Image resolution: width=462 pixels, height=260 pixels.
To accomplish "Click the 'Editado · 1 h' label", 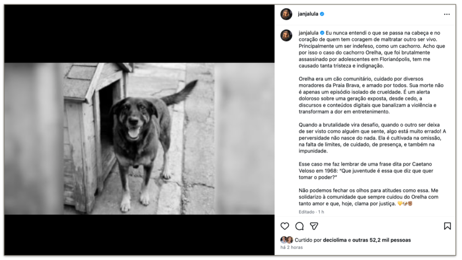I will pos(311,212).
